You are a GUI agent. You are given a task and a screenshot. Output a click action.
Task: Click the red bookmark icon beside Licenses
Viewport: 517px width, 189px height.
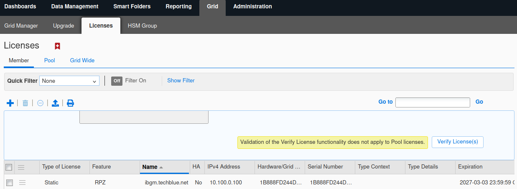(58, 46)
